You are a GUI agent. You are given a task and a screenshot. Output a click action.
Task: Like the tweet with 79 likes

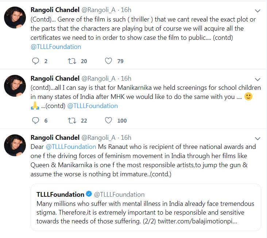[108, 61]
